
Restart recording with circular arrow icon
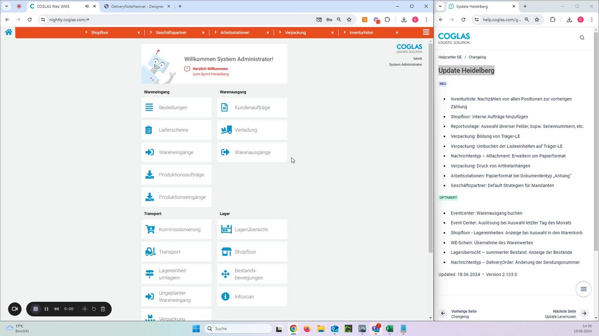click(94, 309)
